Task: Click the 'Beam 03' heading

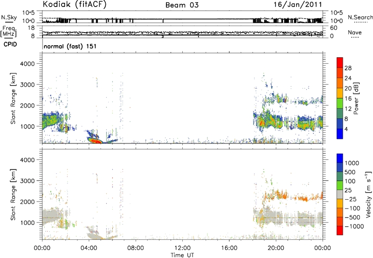Action: (182, 5)
